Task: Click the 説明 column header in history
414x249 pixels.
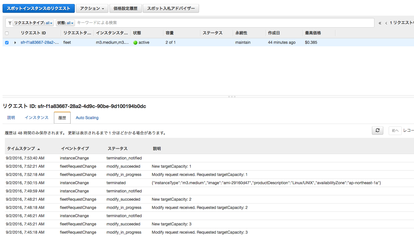Action: pos(157,149)
